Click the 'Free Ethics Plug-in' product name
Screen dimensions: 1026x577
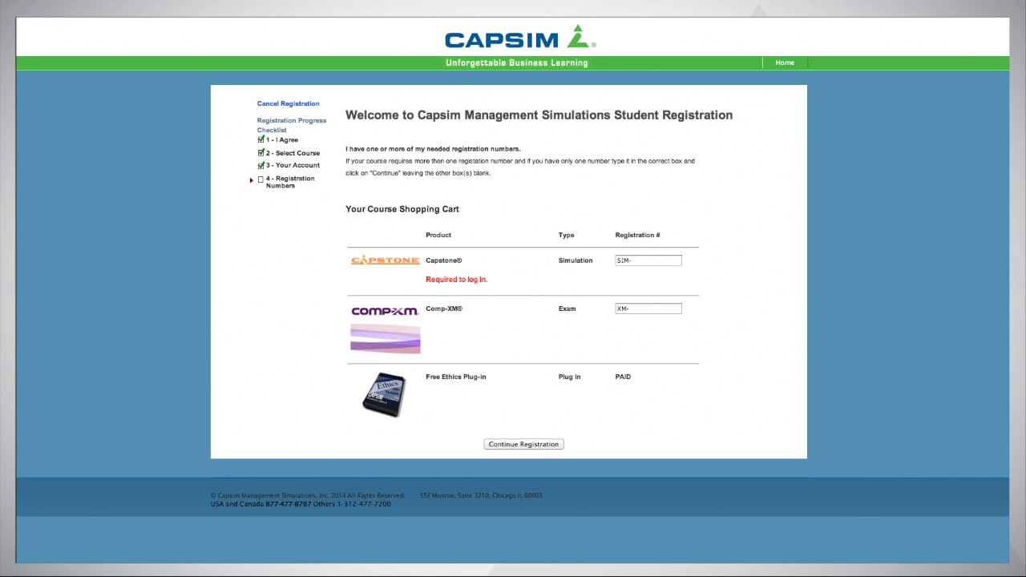pyautogui.click(x=456, y=377)
